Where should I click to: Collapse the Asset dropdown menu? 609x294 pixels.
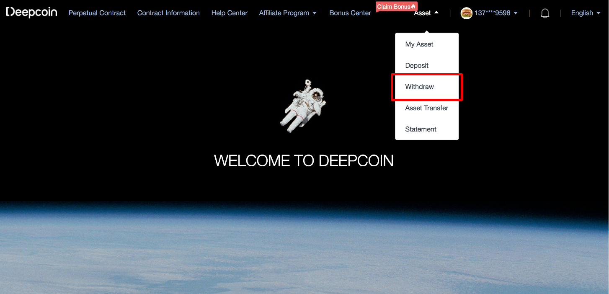[426, 13]
